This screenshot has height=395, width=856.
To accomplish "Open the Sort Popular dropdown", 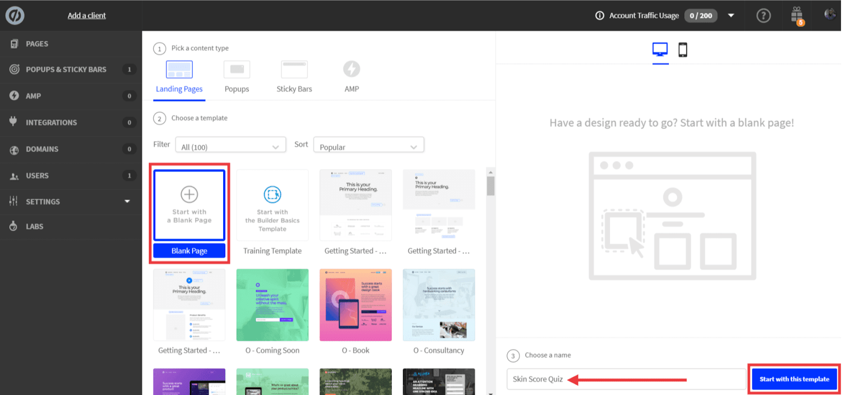I will (369, 145).
